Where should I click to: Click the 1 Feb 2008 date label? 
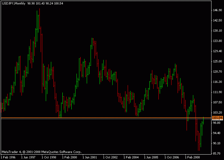(192, 157)
